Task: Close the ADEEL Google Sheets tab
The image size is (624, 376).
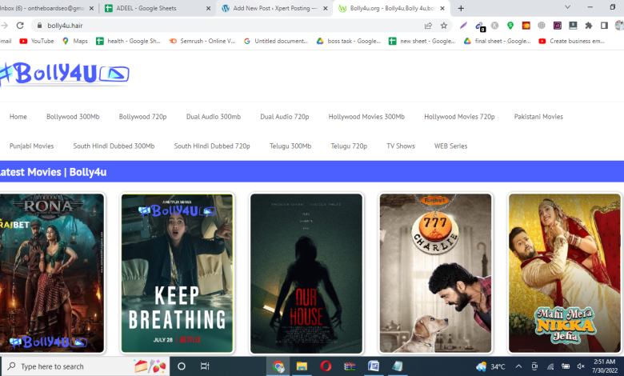Action: (208, 8)
